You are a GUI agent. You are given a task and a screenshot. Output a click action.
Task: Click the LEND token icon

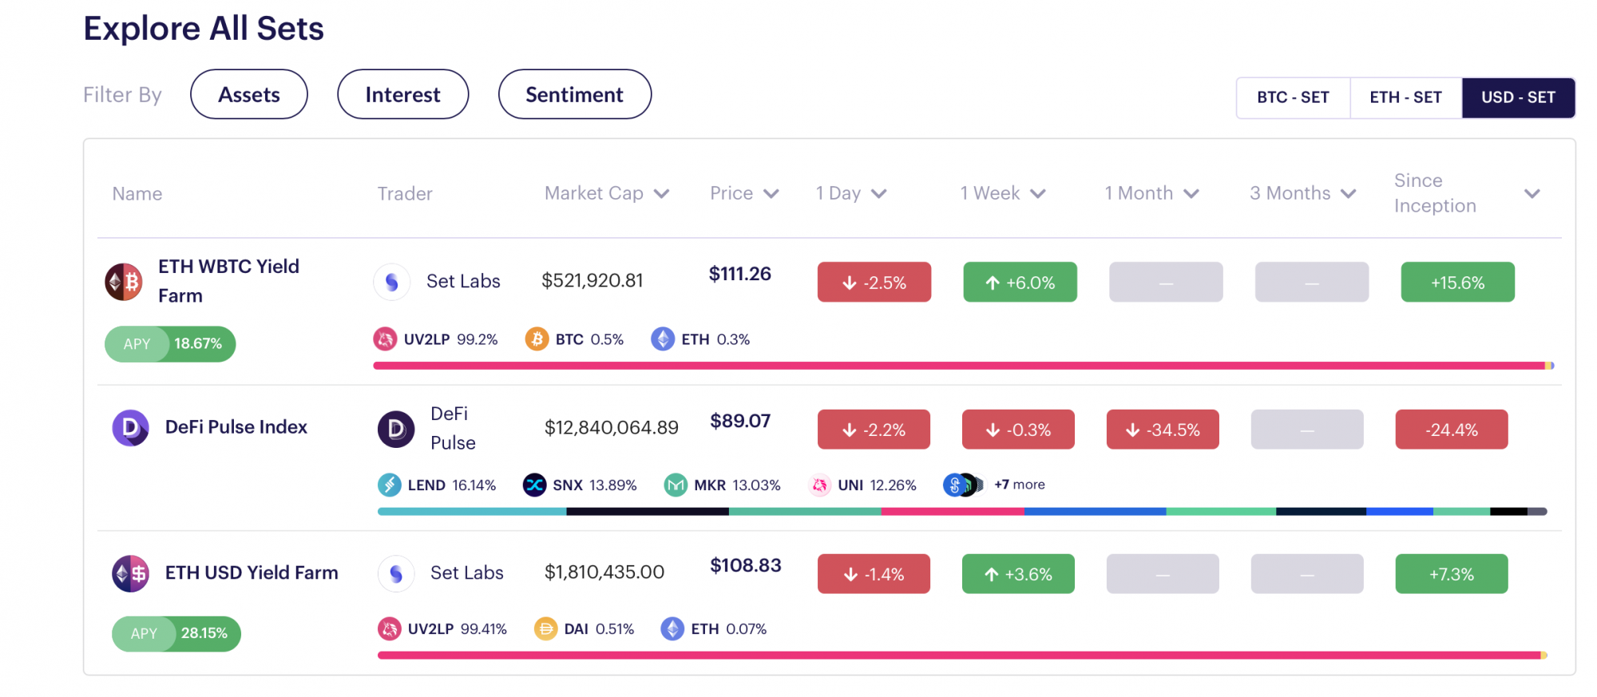coord(389,485)
